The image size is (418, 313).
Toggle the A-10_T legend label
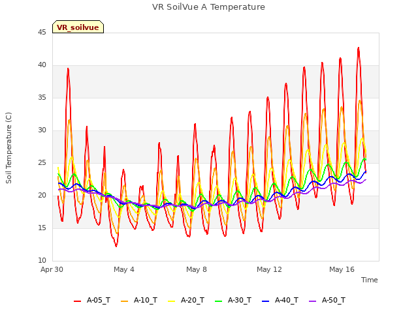(146, 300)
